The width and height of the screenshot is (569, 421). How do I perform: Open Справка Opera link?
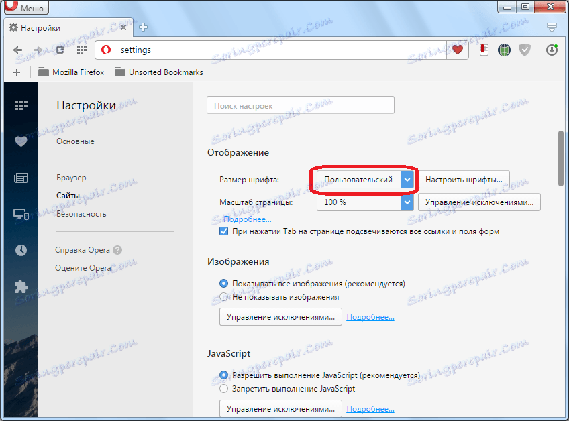coord(83,250)
